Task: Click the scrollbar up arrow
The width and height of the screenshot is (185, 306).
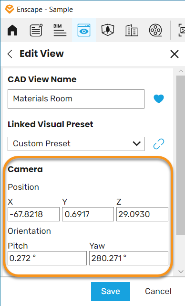Action: click(181, 71)
